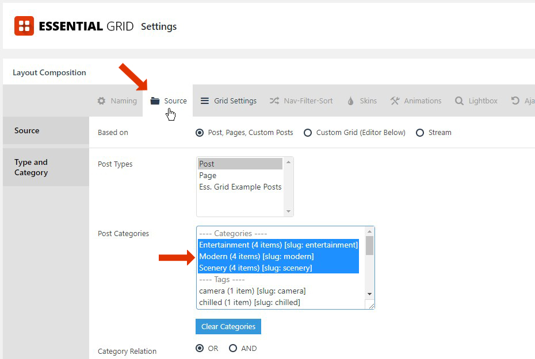Open the Skins tab
The width and height of the screenshot is (535, 359).
pyautogui.click(x=362, y=101)
